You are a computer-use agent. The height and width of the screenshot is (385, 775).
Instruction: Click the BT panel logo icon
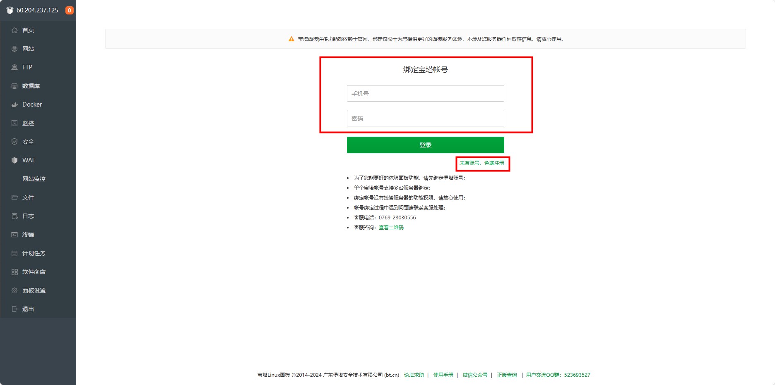pos(10,10)
